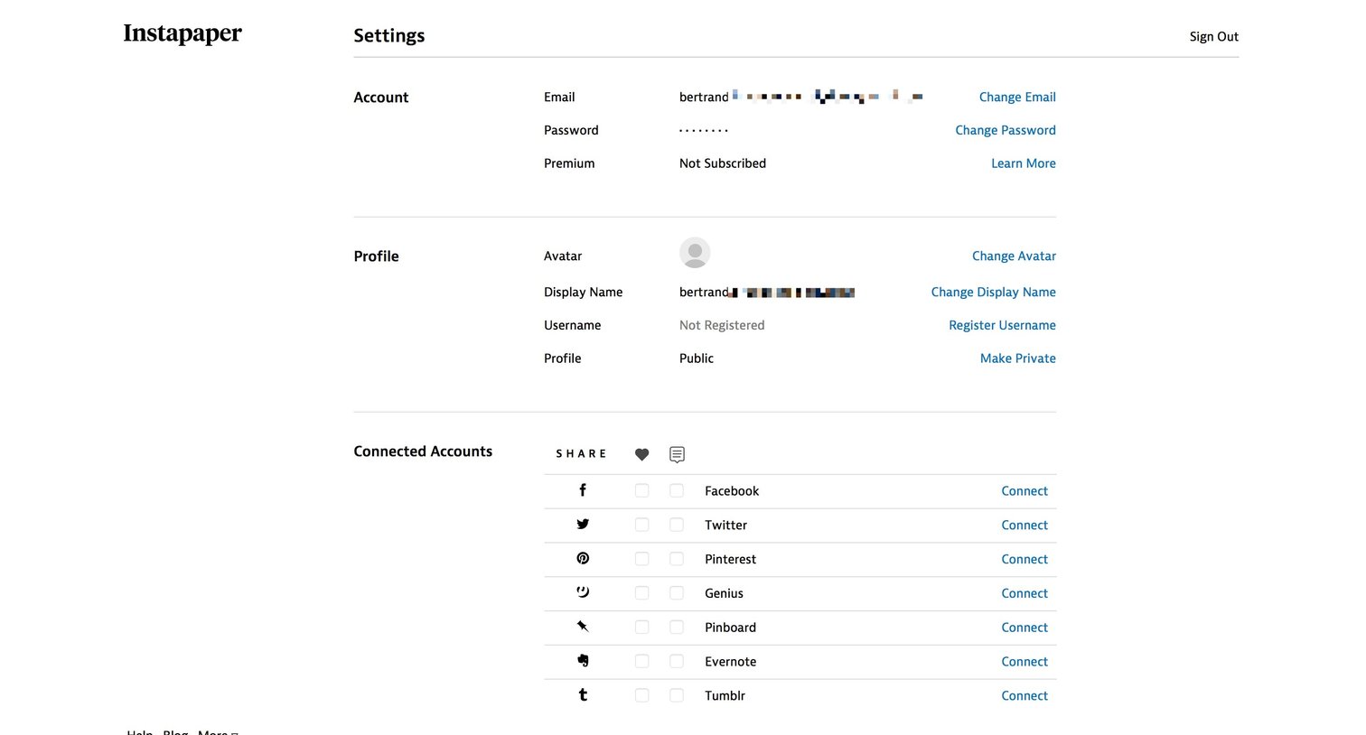Enable sharing notes to Facebook

coord(677,490)
